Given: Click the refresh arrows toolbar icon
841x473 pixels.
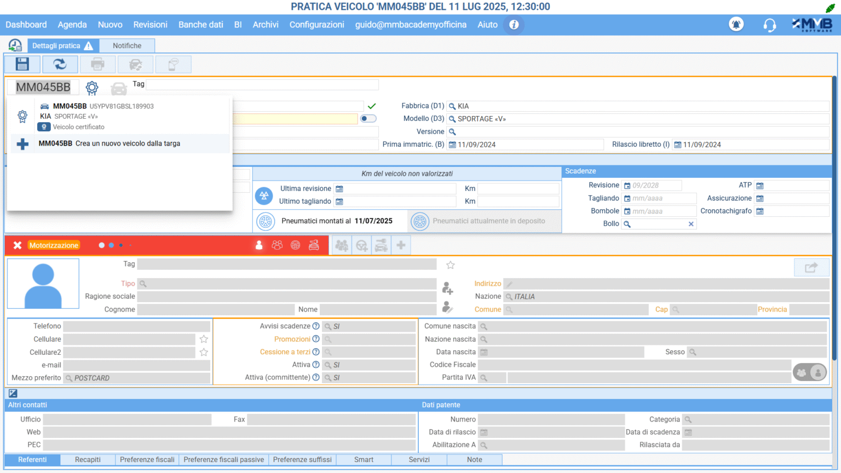Looking at the screenshot, I should (x=60, y=64).
